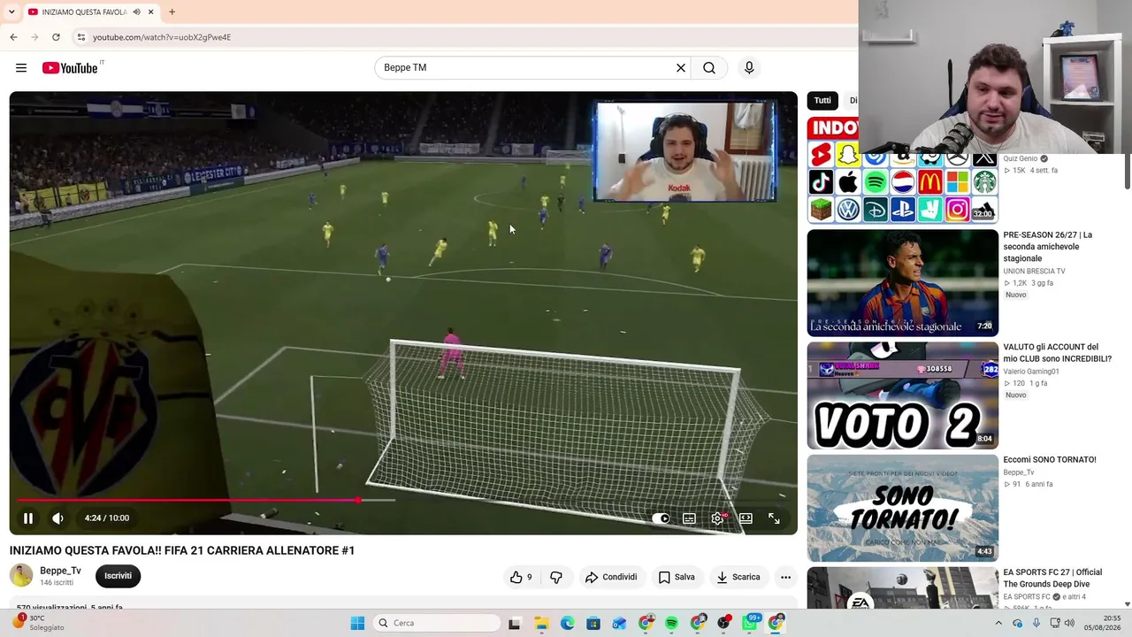Open the Windows Start menu
1132x637 pixels.
coord(357,623)
